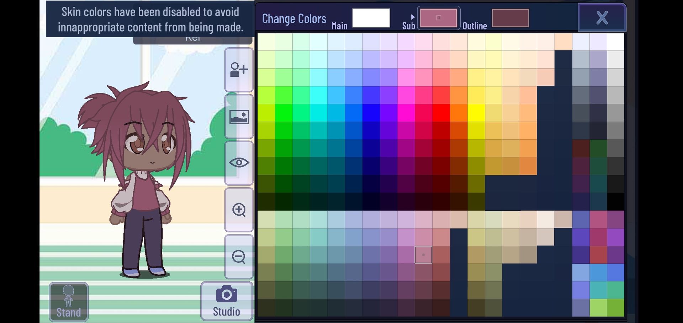Screen dimensions: 683x323
Task: Pick the pure red palette color
Action: (x=441, y=113)
